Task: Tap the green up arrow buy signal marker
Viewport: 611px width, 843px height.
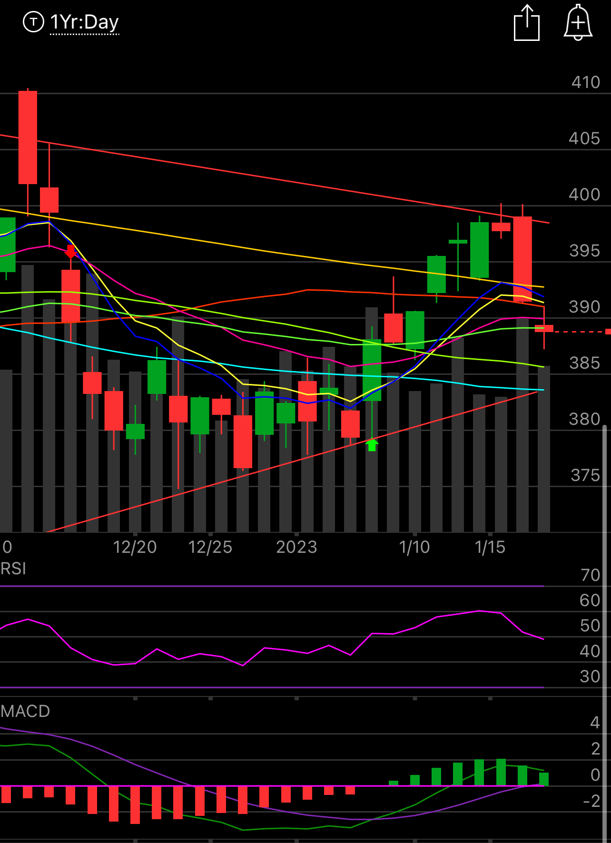Action: [x=372, y=445]
